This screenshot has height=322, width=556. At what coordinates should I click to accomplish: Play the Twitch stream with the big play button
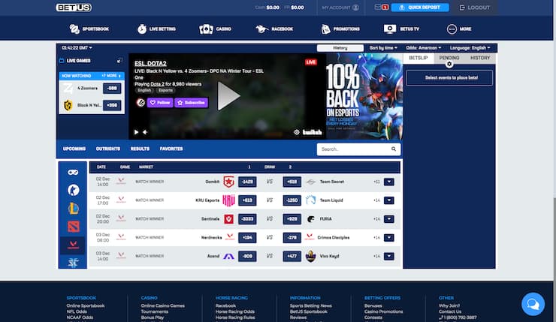[228, 96]
